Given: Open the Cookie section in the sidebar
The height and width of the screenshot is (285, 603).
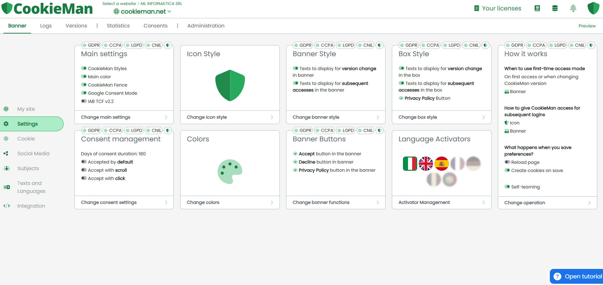Looking at the screenshot, I should tap(26, 139).
